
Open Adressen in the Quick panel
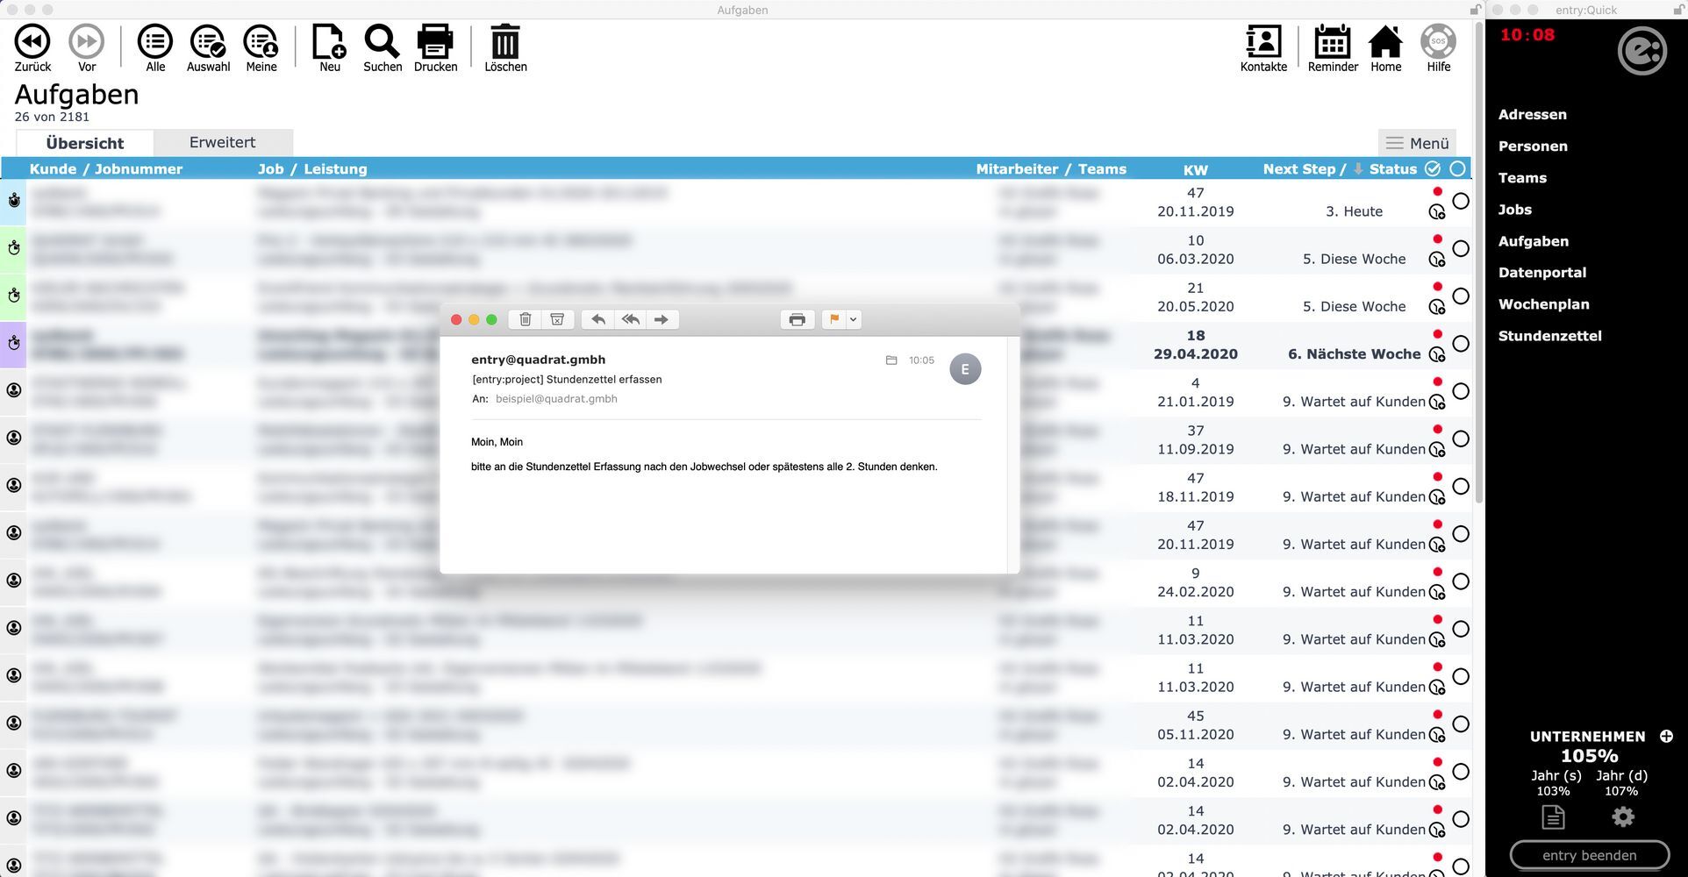pyautogui.click(x=1532, y=115)
